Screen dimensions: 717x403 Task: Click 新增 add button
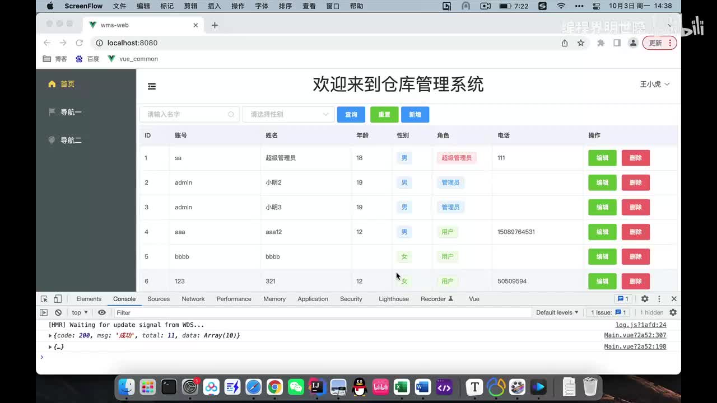pyautogui.click(x=415, y=114)
